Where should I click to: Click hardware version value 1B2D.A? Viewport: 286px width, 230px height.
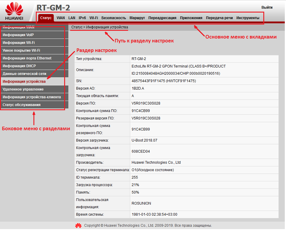coord(138,88)
